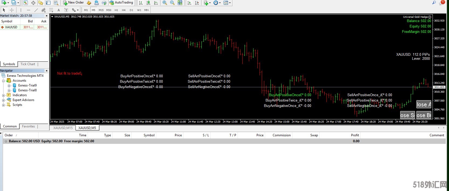Select the Fibonacci retracement tool
The width and height of the screenshot is (449, 191).
[x=51, y=10]
